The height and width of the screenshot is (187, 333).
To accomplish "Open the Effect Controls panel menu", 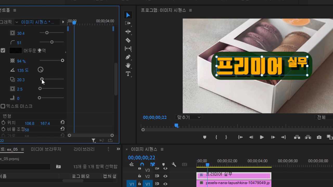I will [x=15, y=10].
